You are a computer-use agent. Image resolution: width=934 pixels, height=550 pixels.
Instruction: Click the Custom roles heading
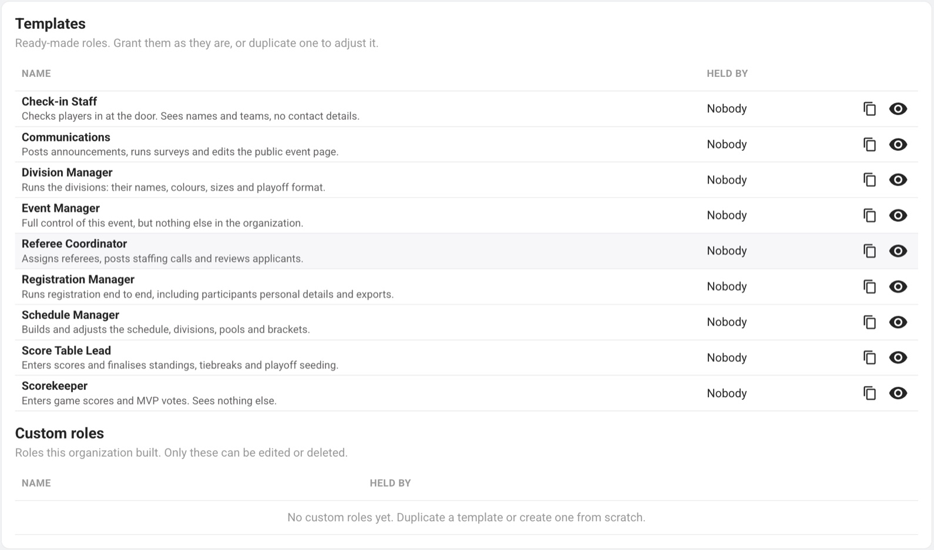(59, 433)
